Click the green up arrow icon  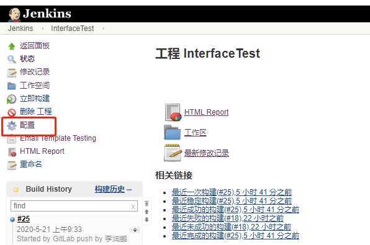tap(12, 46)
